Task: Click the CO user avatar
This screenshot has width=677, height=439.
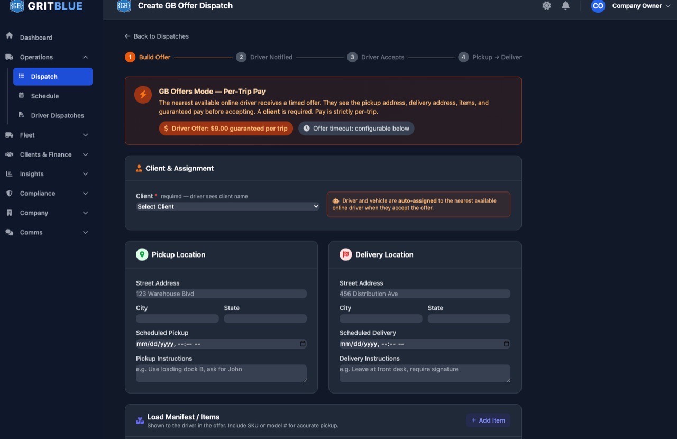Action: 598,6
